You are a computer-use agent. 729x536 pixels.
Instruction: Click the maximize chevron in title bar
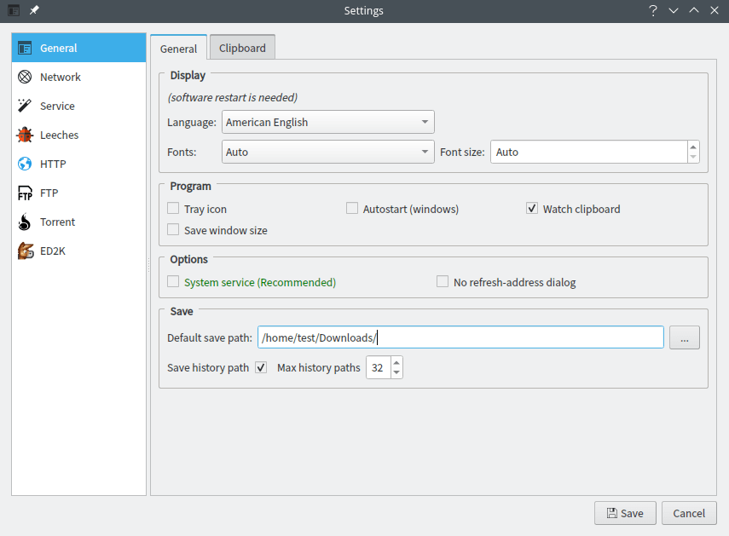click(694, 10)
